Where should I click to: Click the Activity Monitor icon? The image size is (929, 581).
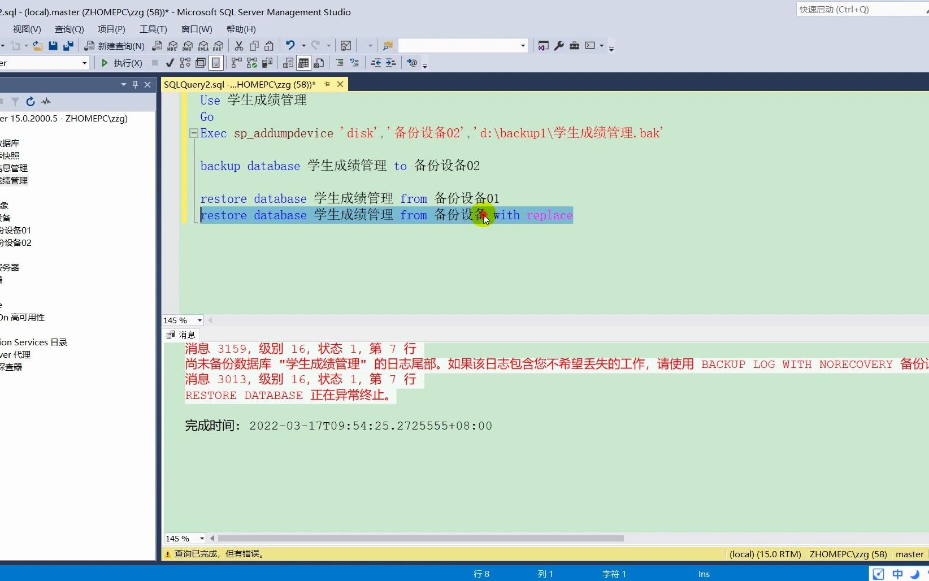(x=346, y=46)
